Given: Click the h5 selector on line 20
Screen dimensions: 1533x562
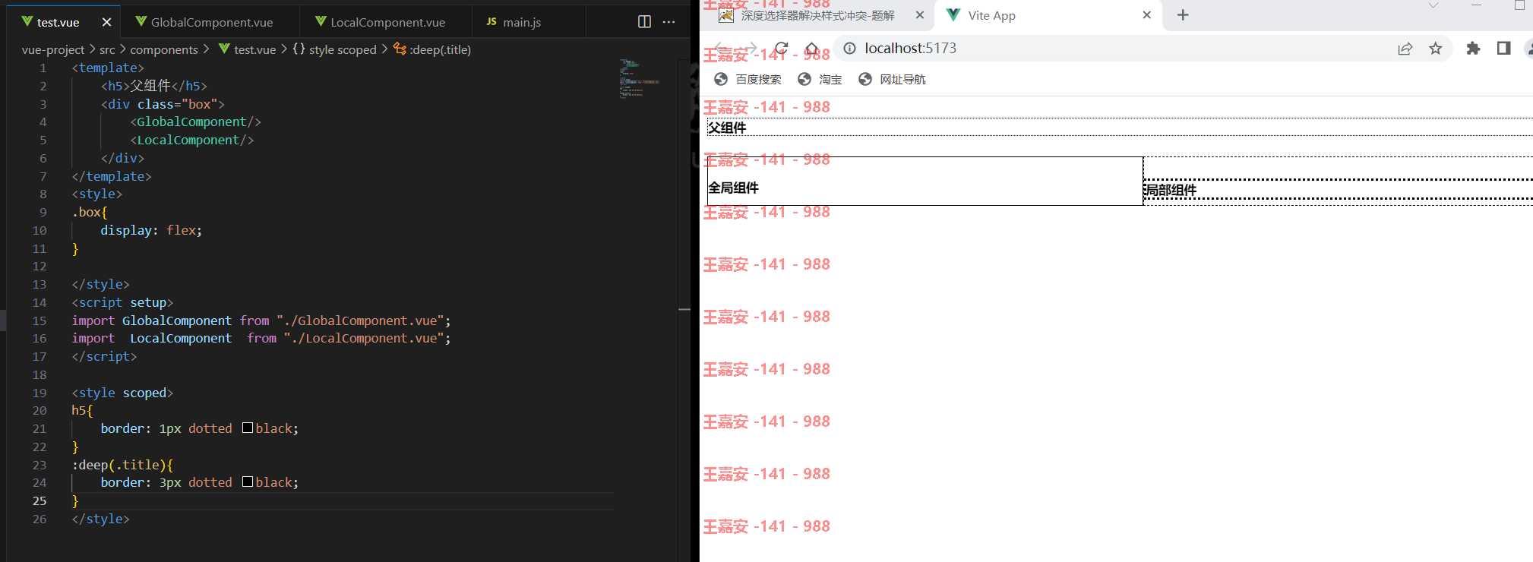Looking at the screenshot, I should pos(79,410).
